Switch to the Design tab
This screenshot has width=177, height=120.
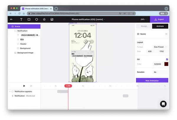[144, 26]
